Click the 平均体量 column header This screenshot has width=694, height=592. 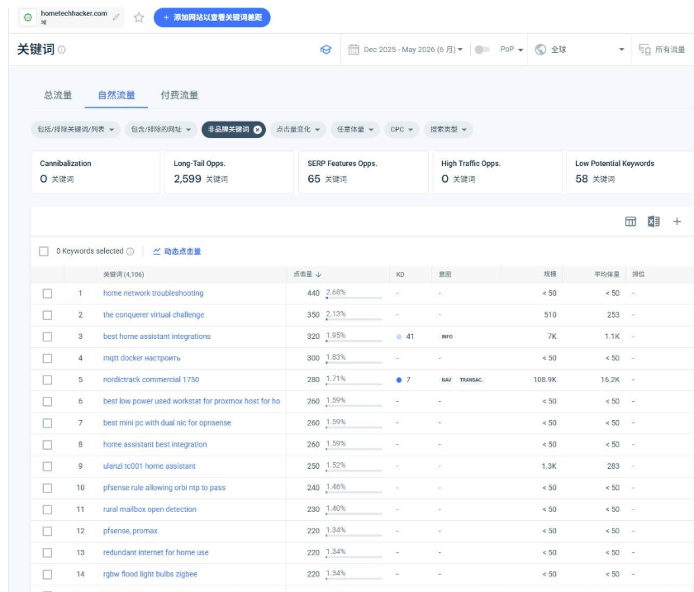[606, 275]
